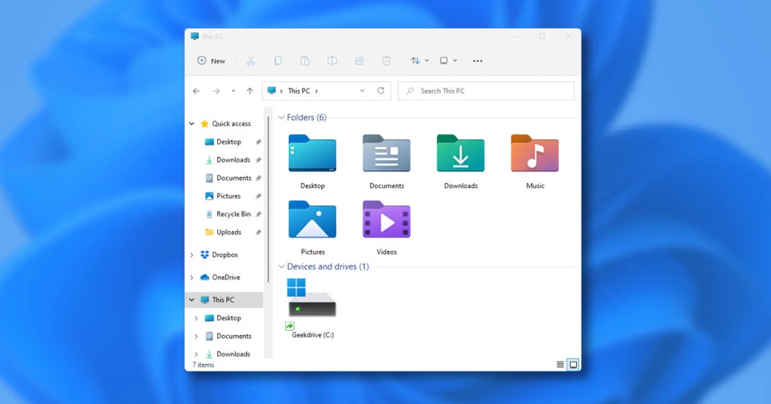Go back using the back arrow
Screen dimensions: 771x404
point(196,90)
